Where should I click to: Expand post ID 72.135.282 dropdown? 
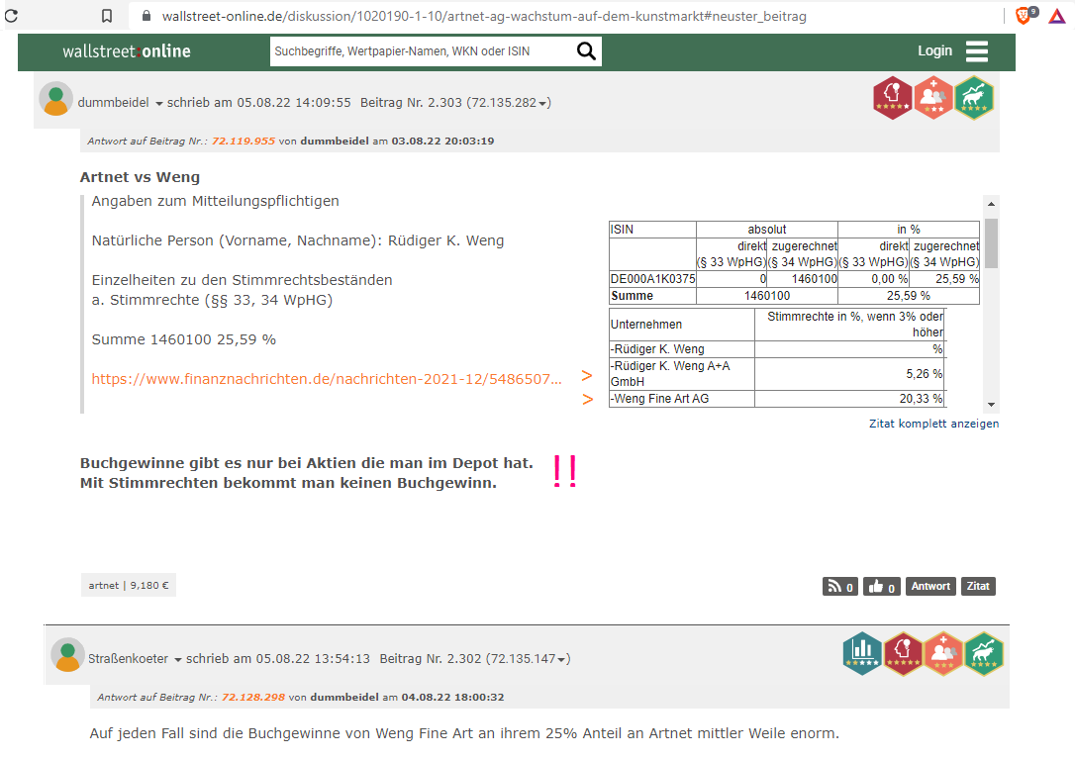click(542, 104)
